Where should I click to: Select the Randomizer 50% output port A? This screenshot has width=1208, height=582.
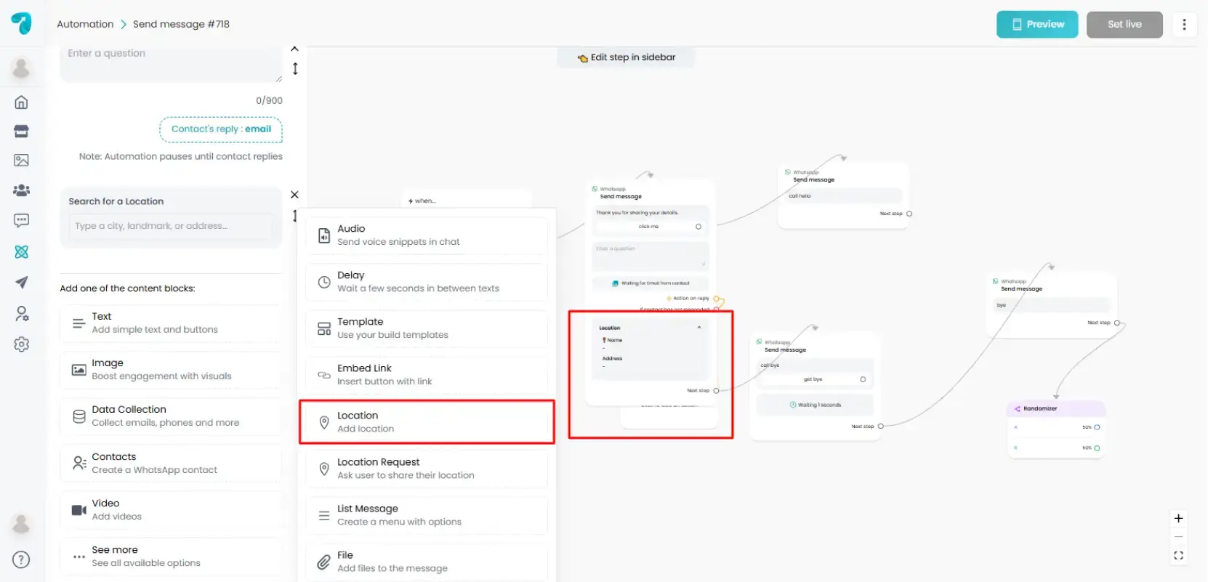[x=1097, y=427]
